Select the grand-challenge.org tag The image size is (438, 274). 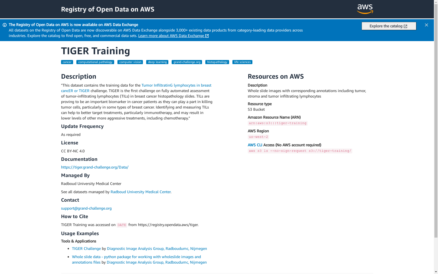tap(187, 62)
